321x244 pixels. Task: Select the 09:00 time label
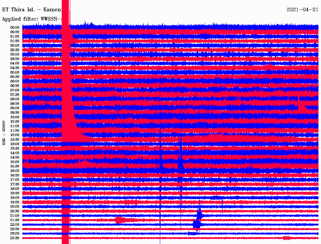tap(15, 108)
